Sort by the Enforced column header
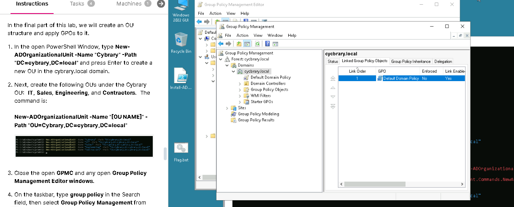514x207 pixels. pyautogui.click(x=432, y=71)
